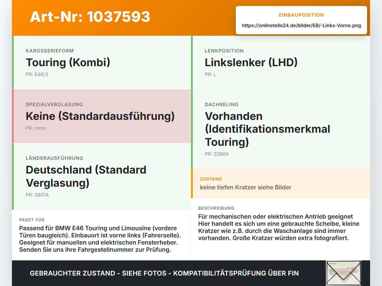Click the Passt Für section label
The image size is (382, 286).
(x=32, y=220)
